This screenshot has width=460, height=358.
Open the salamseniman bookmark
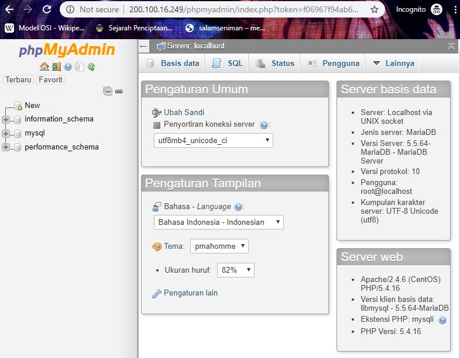click(x=225, y=28)
